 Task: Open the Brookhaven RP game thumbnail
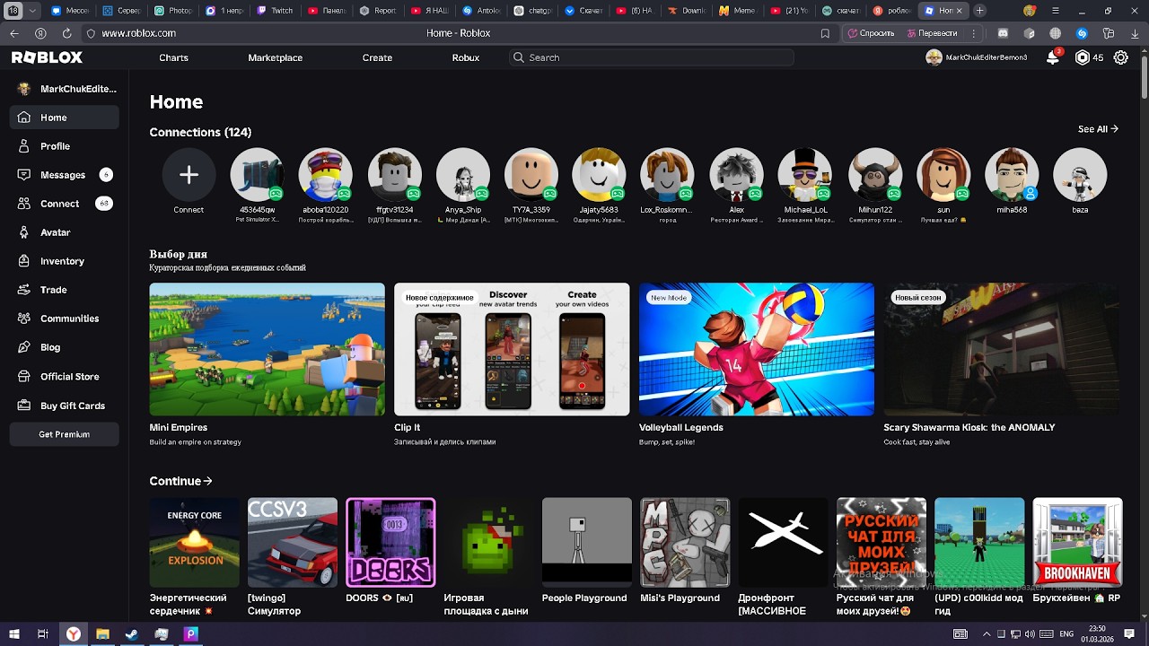[x=1077, y=543]
